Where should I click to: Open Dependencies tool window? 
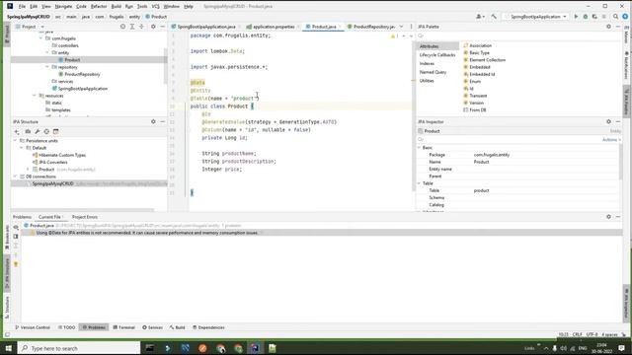[x=208, y=327]
